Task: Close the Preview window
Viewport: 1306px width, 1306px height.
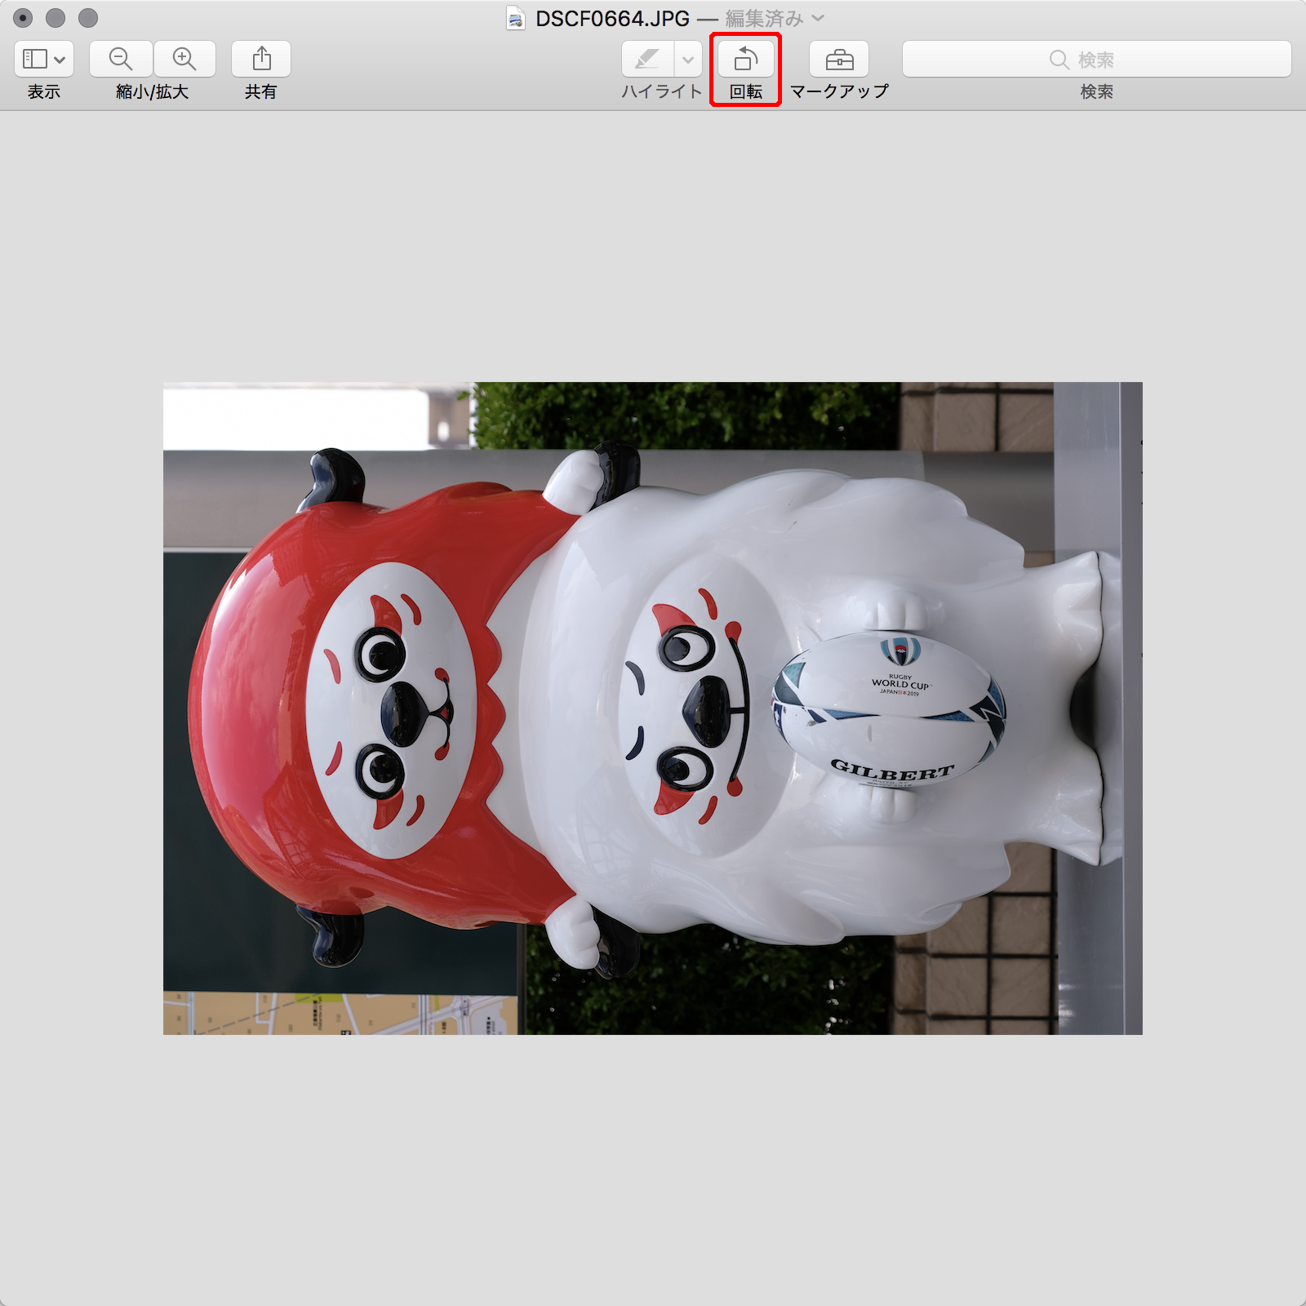Action: point(23,17)
